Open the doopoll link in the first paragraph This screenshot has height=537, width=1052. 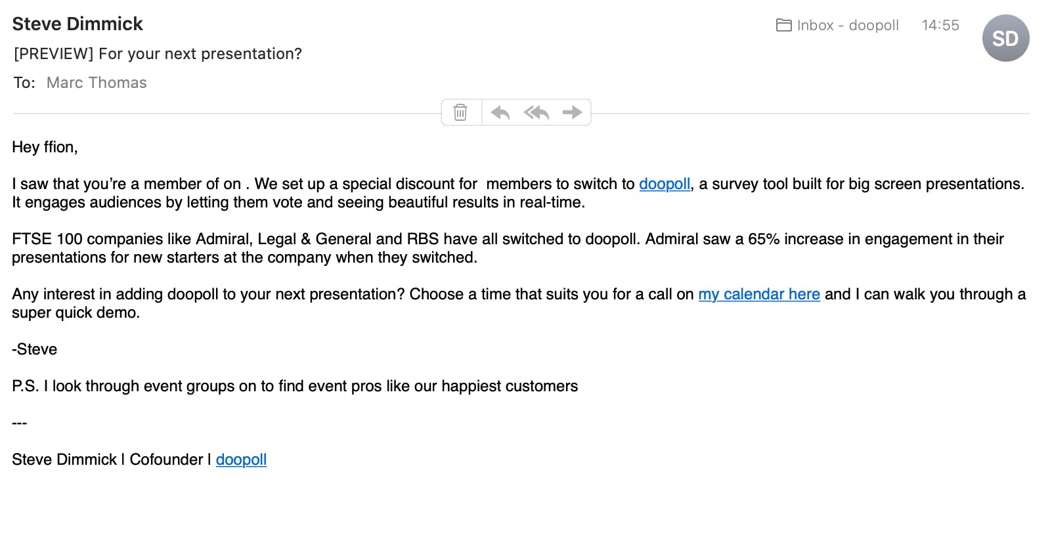pyautogui.click(x=665, y=184)
